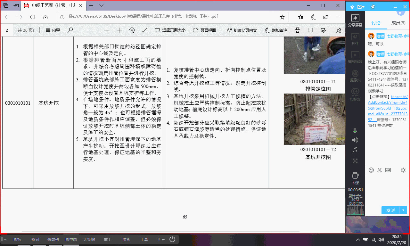This screenshot has height=246, width=410.
Task: Enter PDF full screen mode
Action: 145,30
